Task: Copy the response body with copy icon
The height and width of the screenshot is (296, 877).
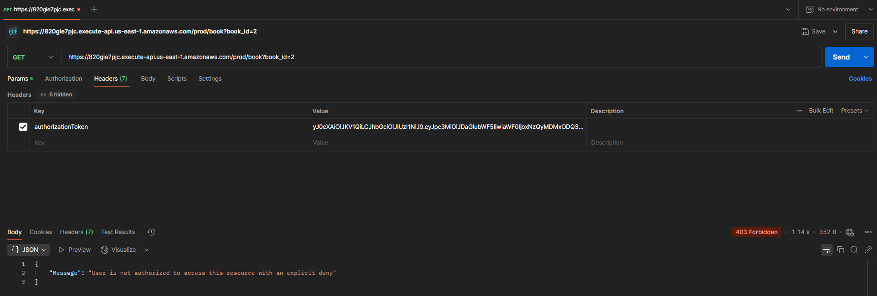Action: (x=841, y=250)
